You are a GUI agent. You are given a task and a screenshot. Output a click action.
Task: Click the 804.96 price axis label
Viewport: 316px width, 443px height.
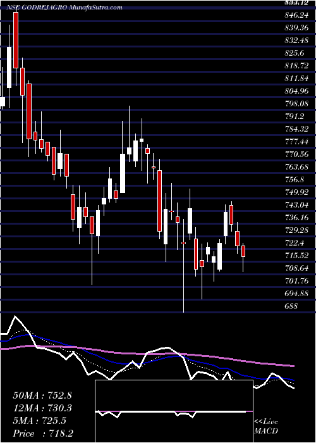tap(296, 92)
